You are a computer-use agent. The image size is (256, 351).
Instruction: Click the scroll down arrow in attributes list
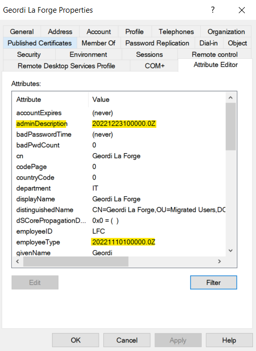231,251
